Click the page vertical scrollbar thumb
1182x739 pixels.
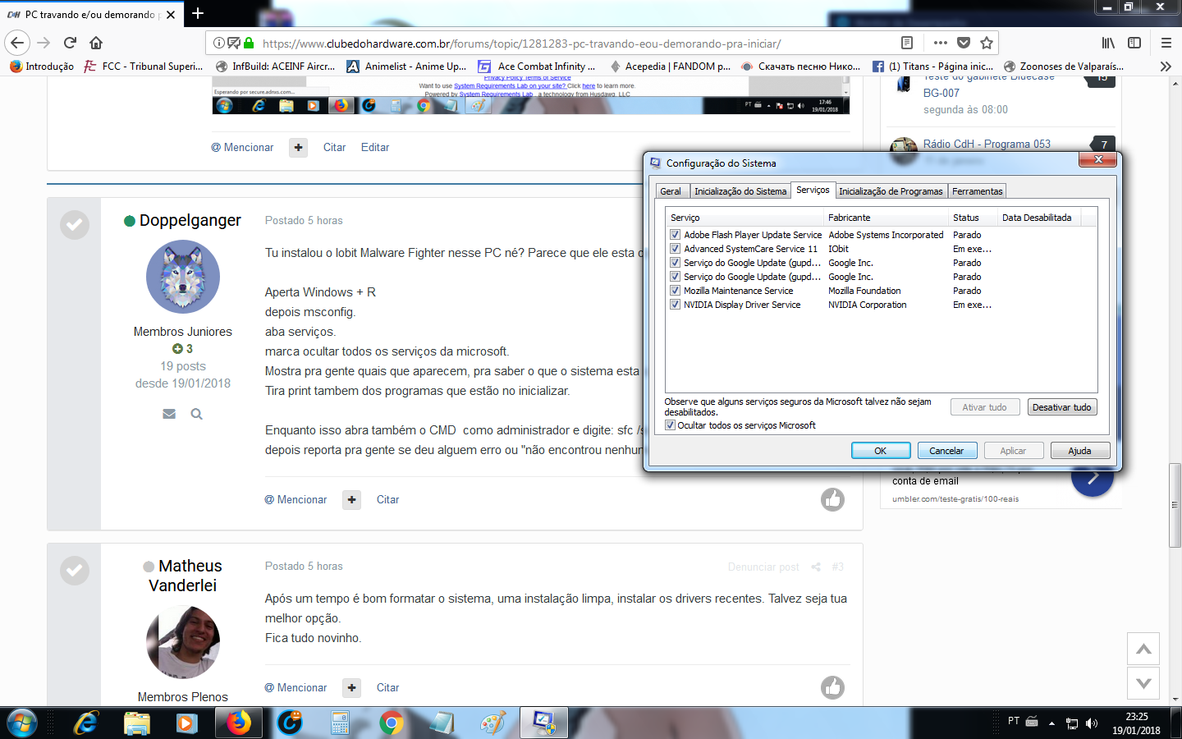1175,505
